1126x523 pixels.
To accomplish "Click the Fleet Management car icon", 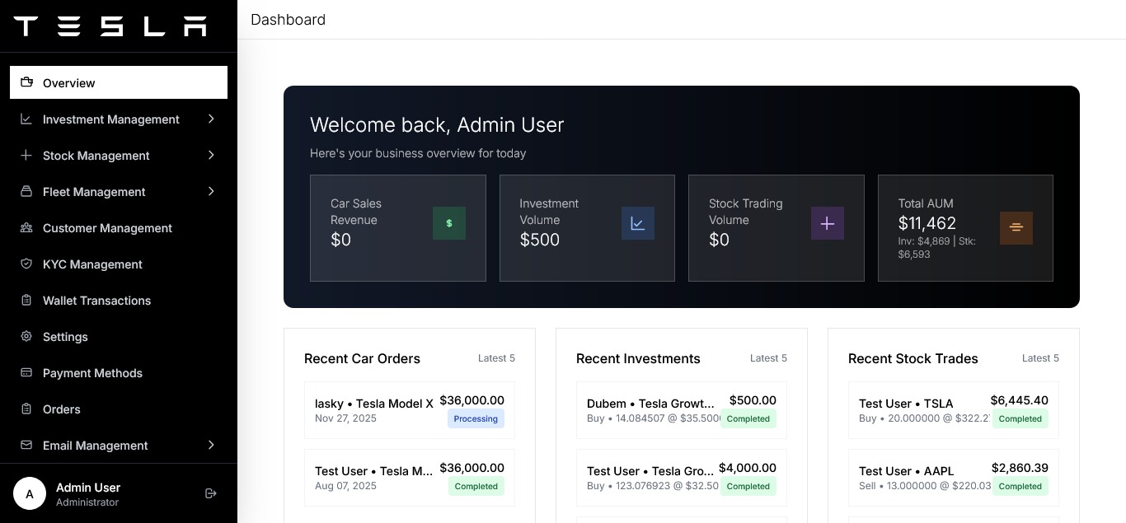I will click(x=26, y=191).
